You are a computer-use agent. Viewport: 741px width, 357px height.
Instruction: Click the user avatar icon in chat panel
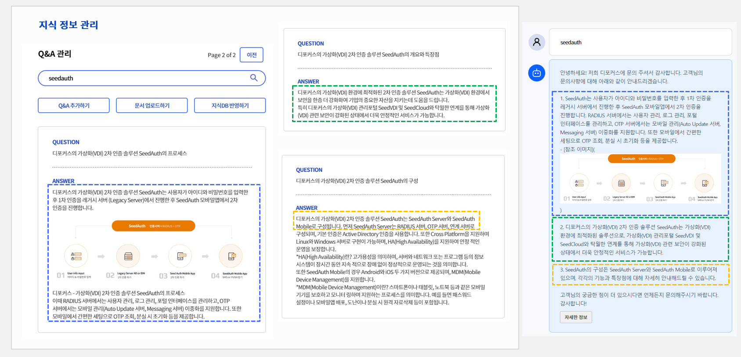pos(537,42)
